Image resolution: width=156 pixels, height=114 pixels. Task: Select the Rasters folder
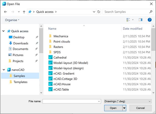pyautogui.click(x=58, y=47)
